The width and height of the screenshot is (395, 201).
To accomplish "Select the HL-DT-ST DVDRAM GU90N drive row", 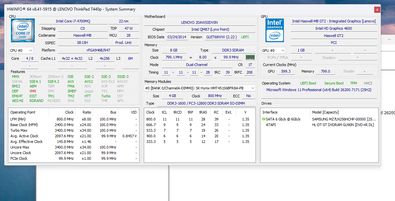I will click(x=319, y=125).
